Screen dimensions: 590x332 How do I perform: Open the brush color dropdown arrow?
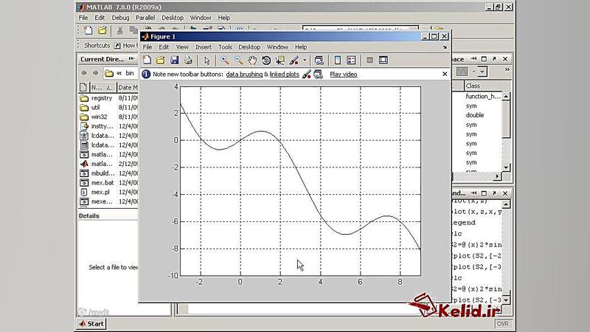point(305,60)
